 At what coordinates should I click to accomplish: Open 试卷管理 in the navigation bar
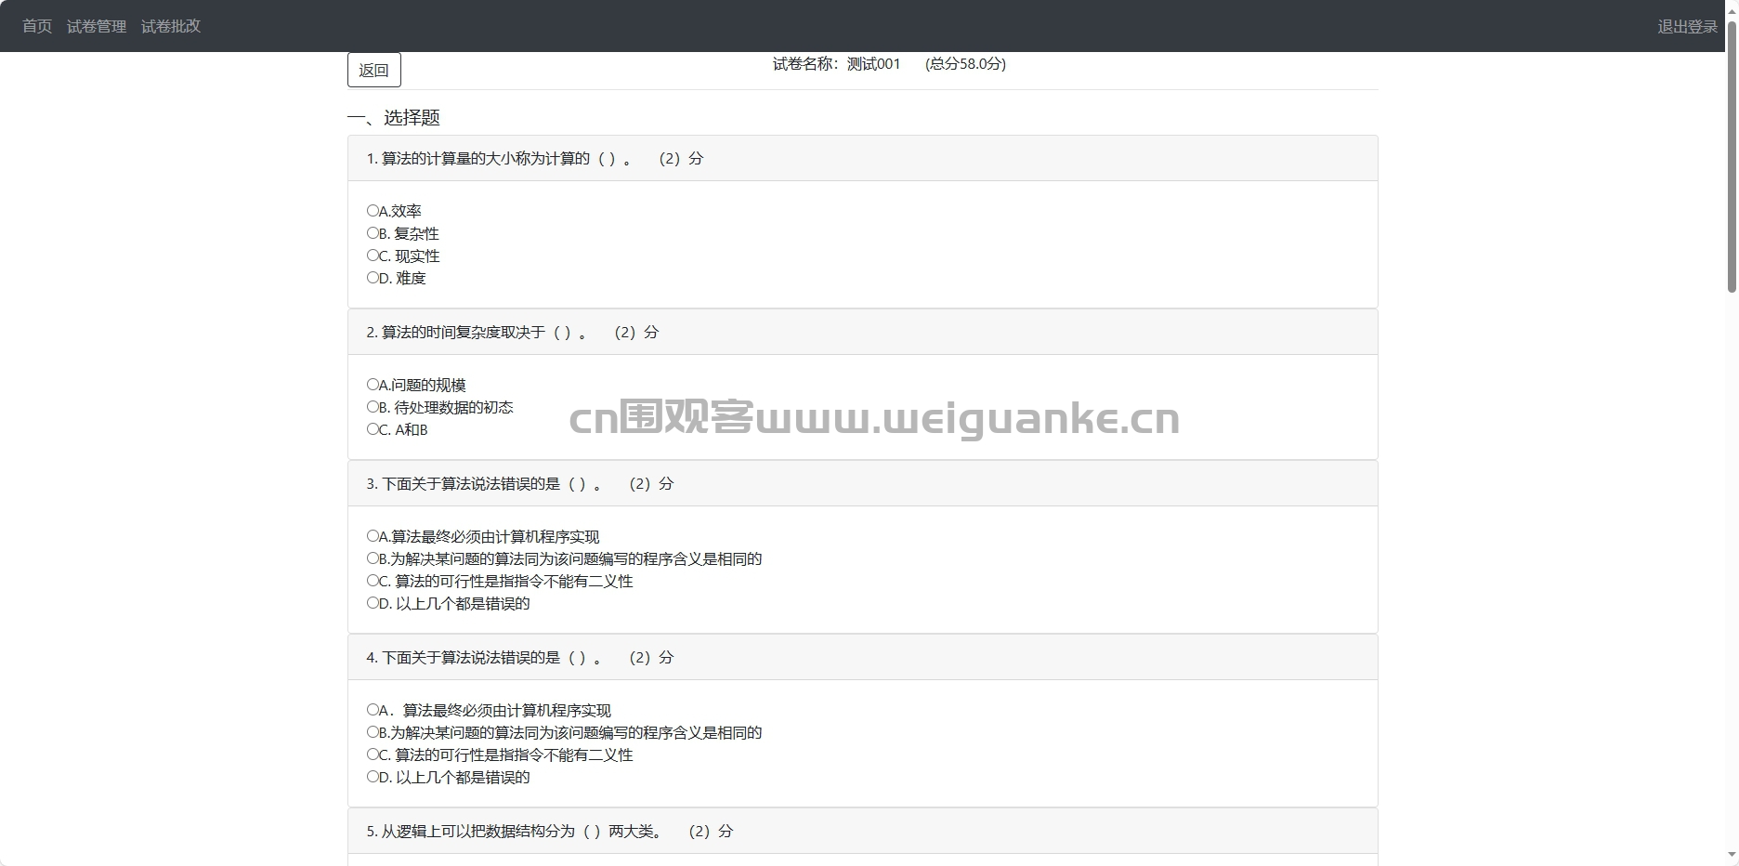[97, 26]
